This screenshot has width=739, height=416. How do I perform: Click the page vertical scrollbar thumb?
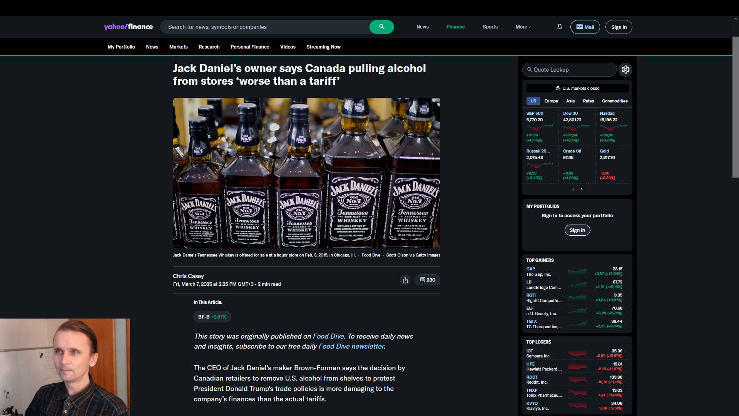point(736,107)
